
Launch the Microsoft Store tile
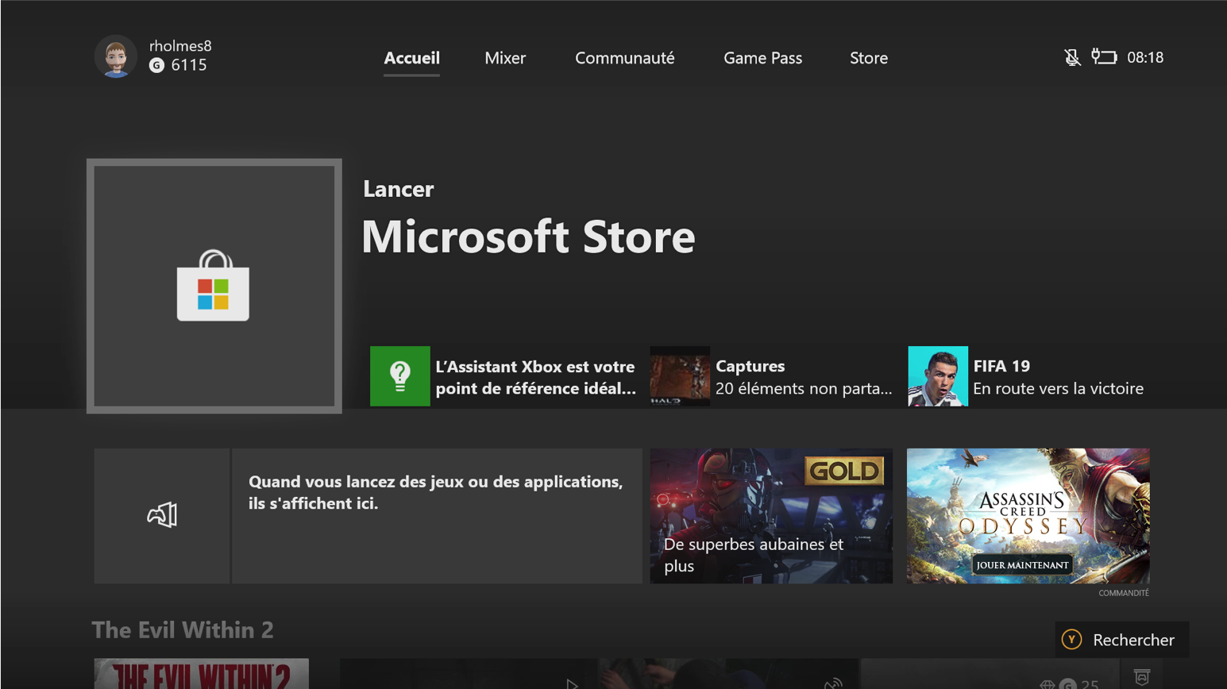(x=214, y=286)
